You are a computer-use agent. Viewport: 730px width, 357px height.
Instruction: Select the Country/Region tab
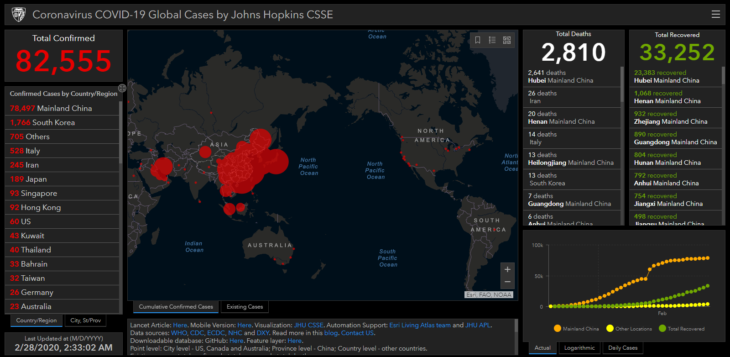pos(36,320)
